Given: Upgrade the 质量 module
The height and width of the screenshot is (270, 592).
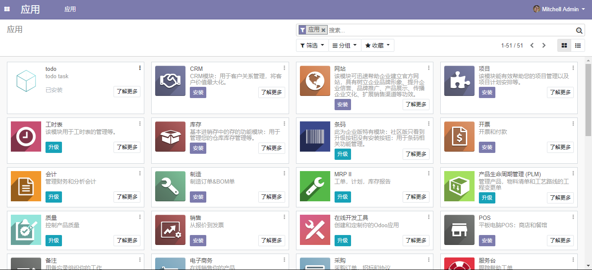Looking at the screenshot, I should pos(54,241).
